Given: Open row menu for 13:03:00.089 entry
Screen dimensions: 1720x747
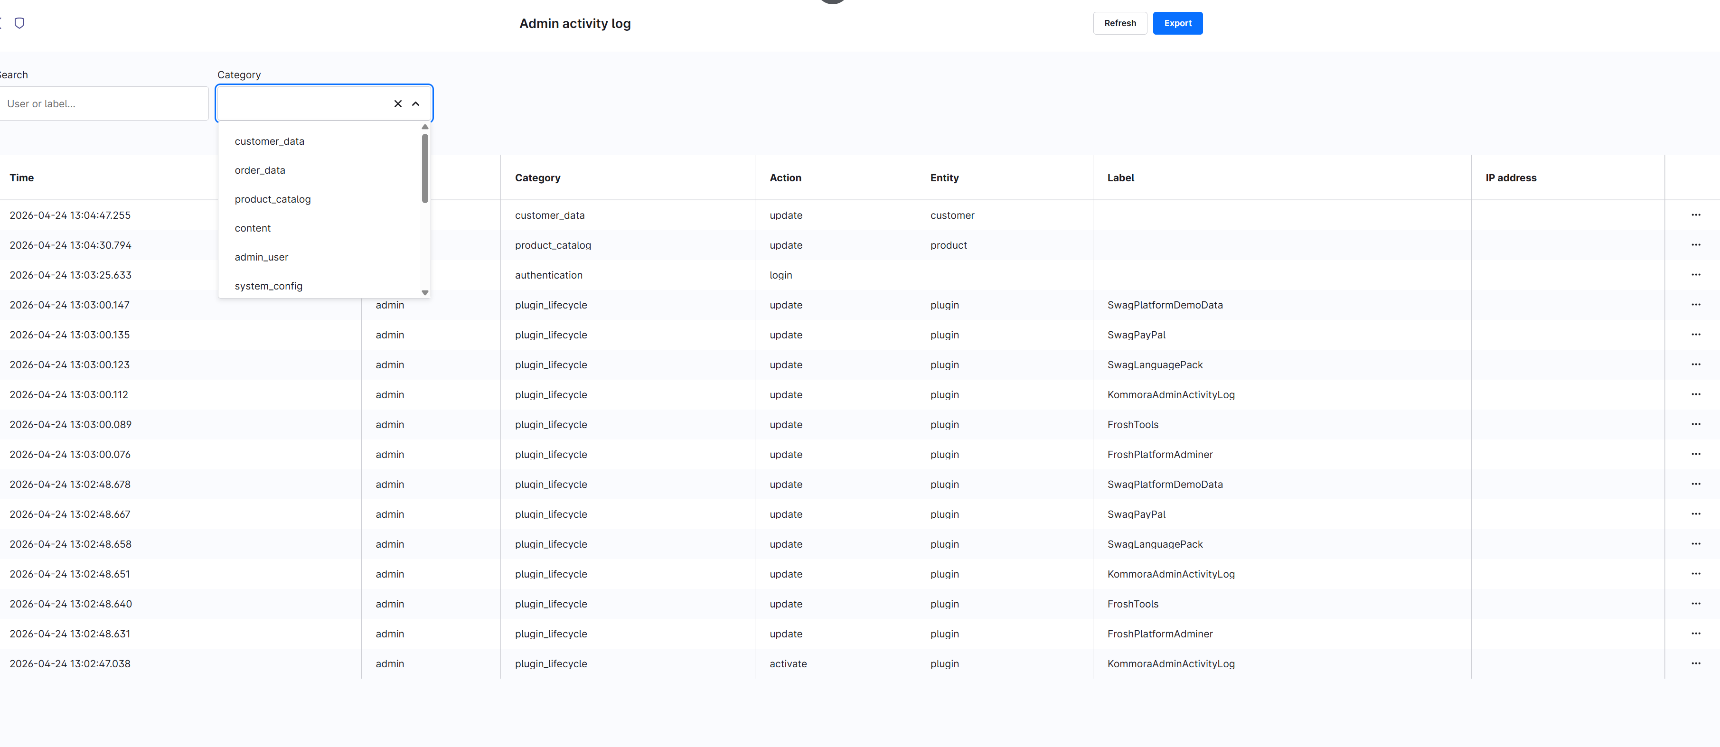Looking at the screenshot, I should (1695, 425).
